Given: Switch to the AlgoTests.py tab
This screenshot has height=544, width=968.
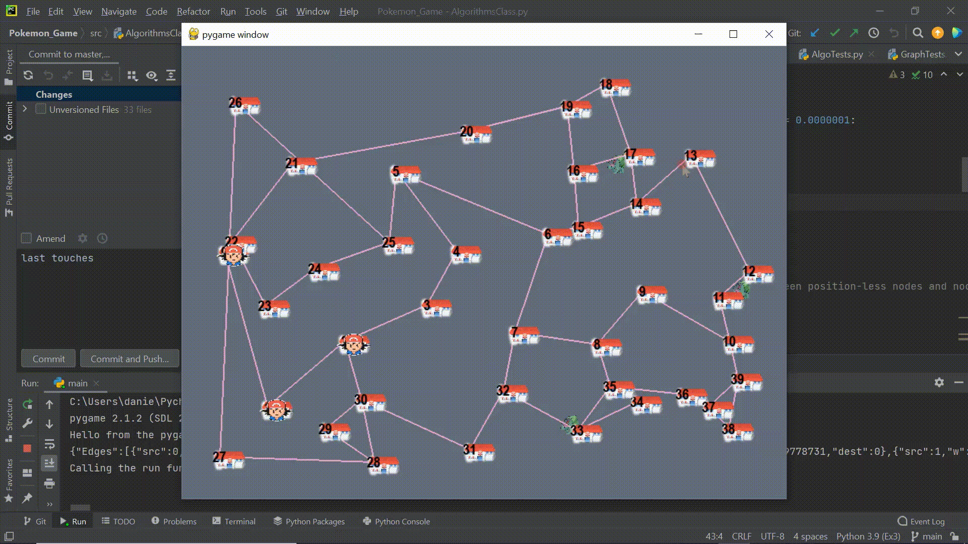Looking at the screenshot, I should click(837, 54).
